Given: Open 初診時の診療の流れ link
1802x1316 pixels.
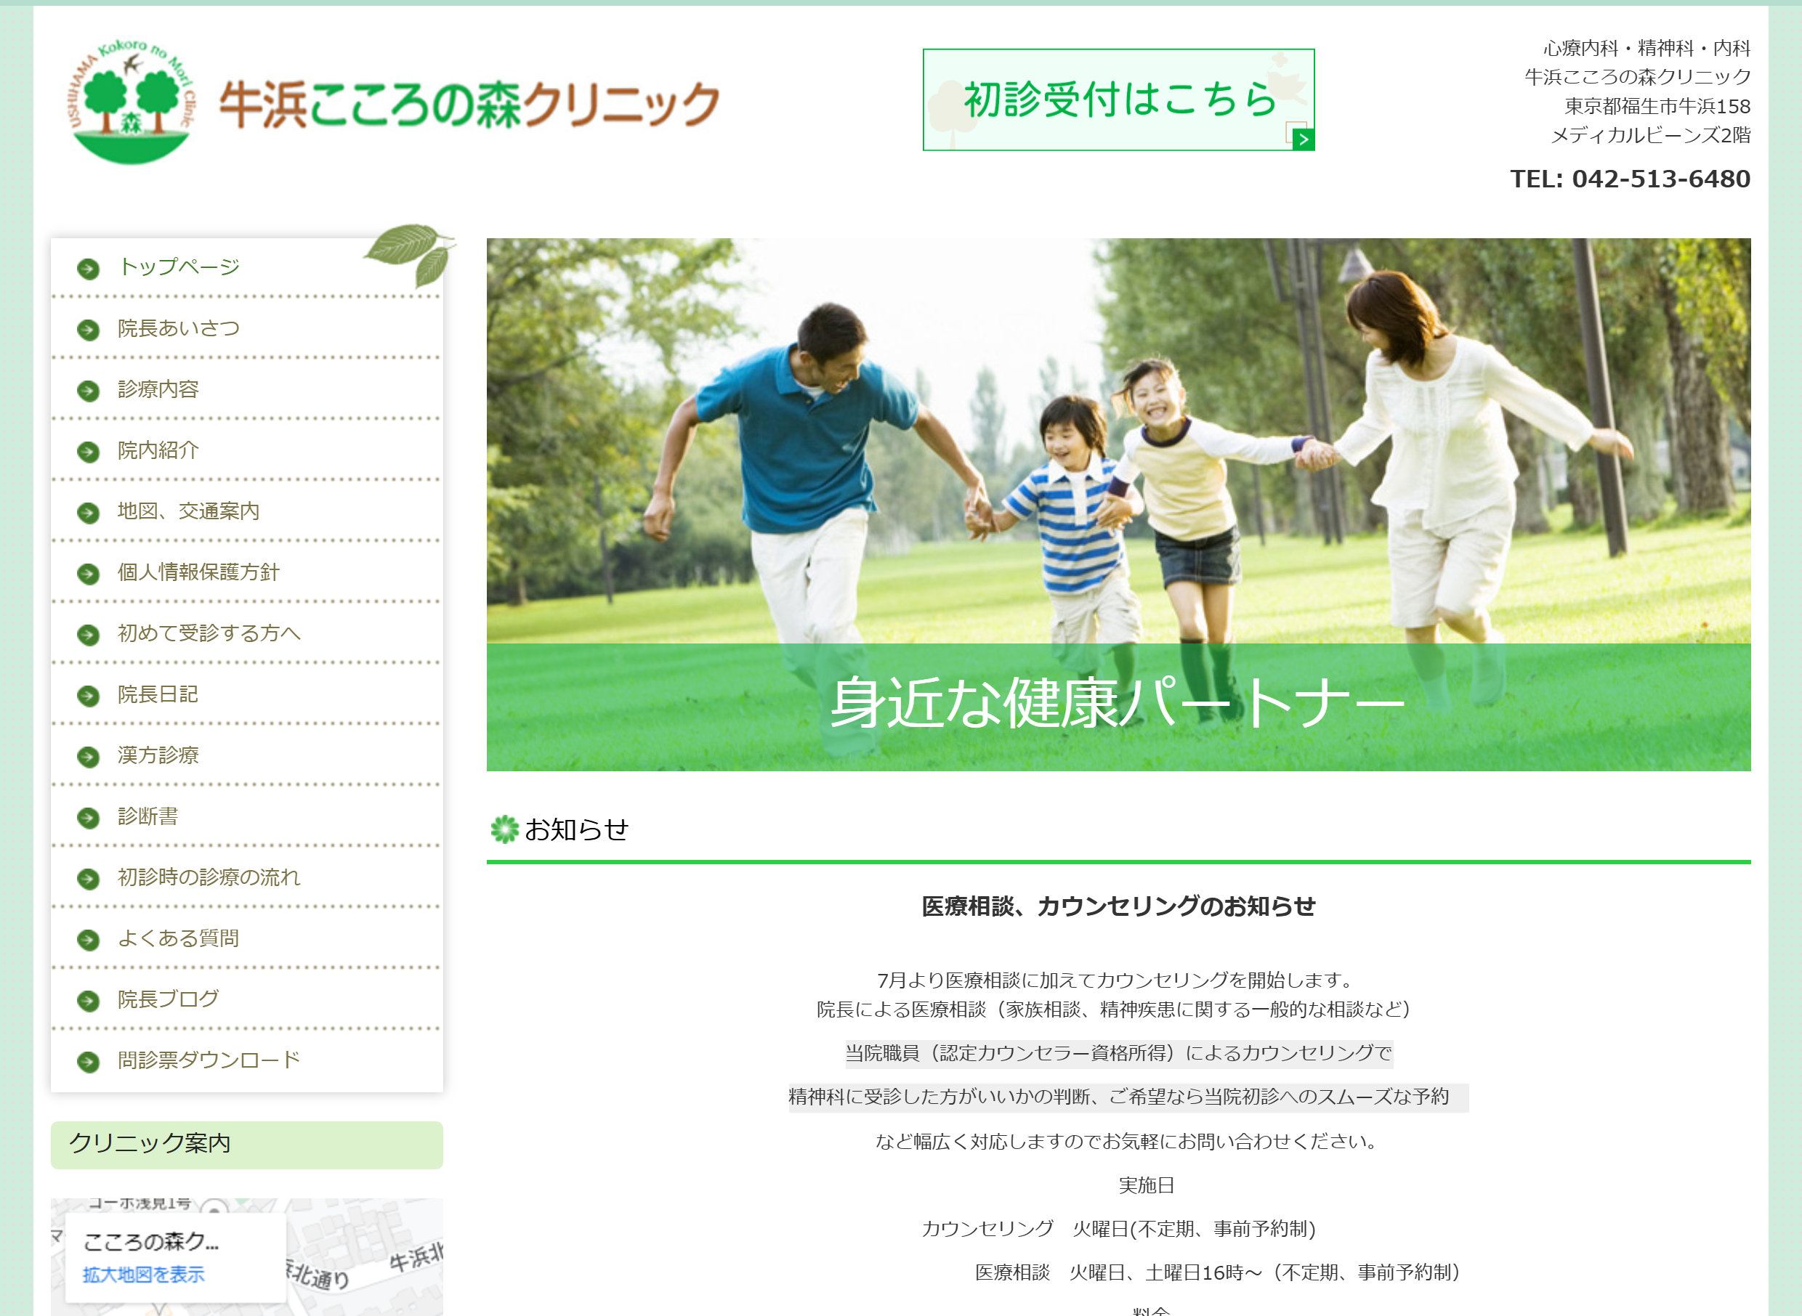Looking at the screenshot, I should [x=209, y=877].
